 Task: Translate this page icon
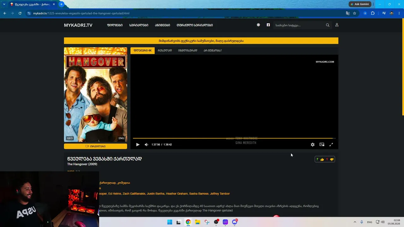point(348,13)
